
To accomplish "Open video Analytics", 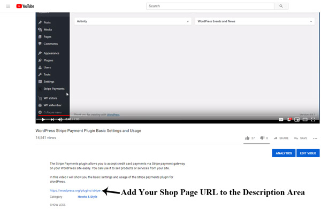I will click(284, 153).
